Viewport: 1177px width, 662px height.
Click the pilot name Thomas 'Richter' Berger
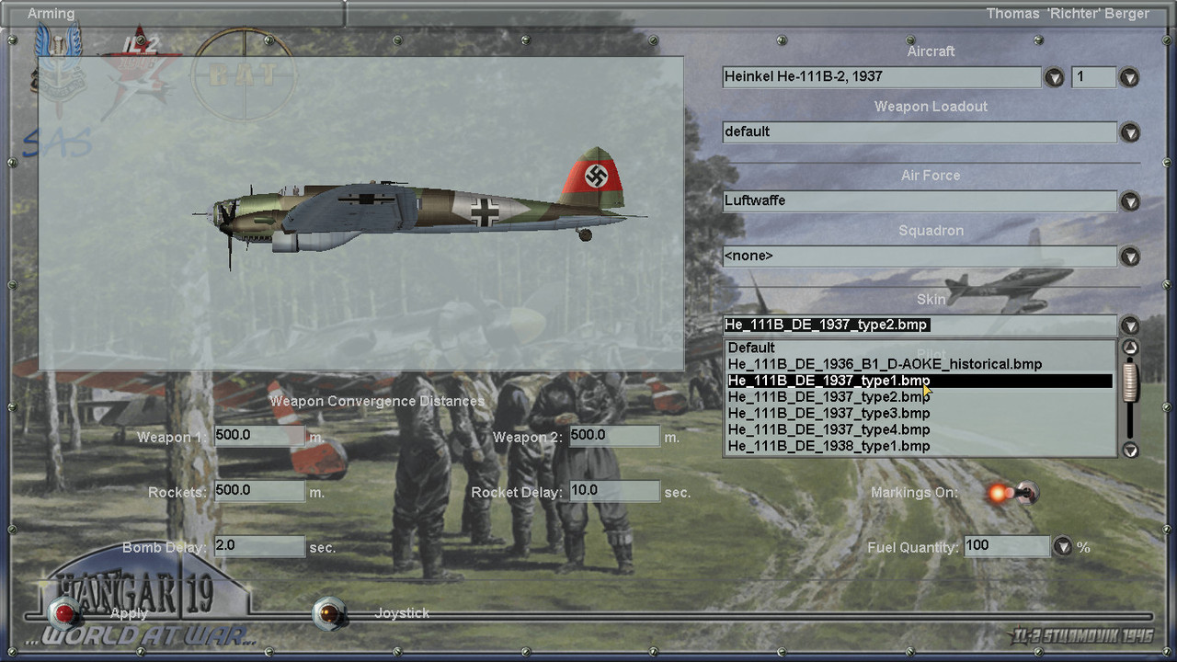click(x=1068, y=14)
